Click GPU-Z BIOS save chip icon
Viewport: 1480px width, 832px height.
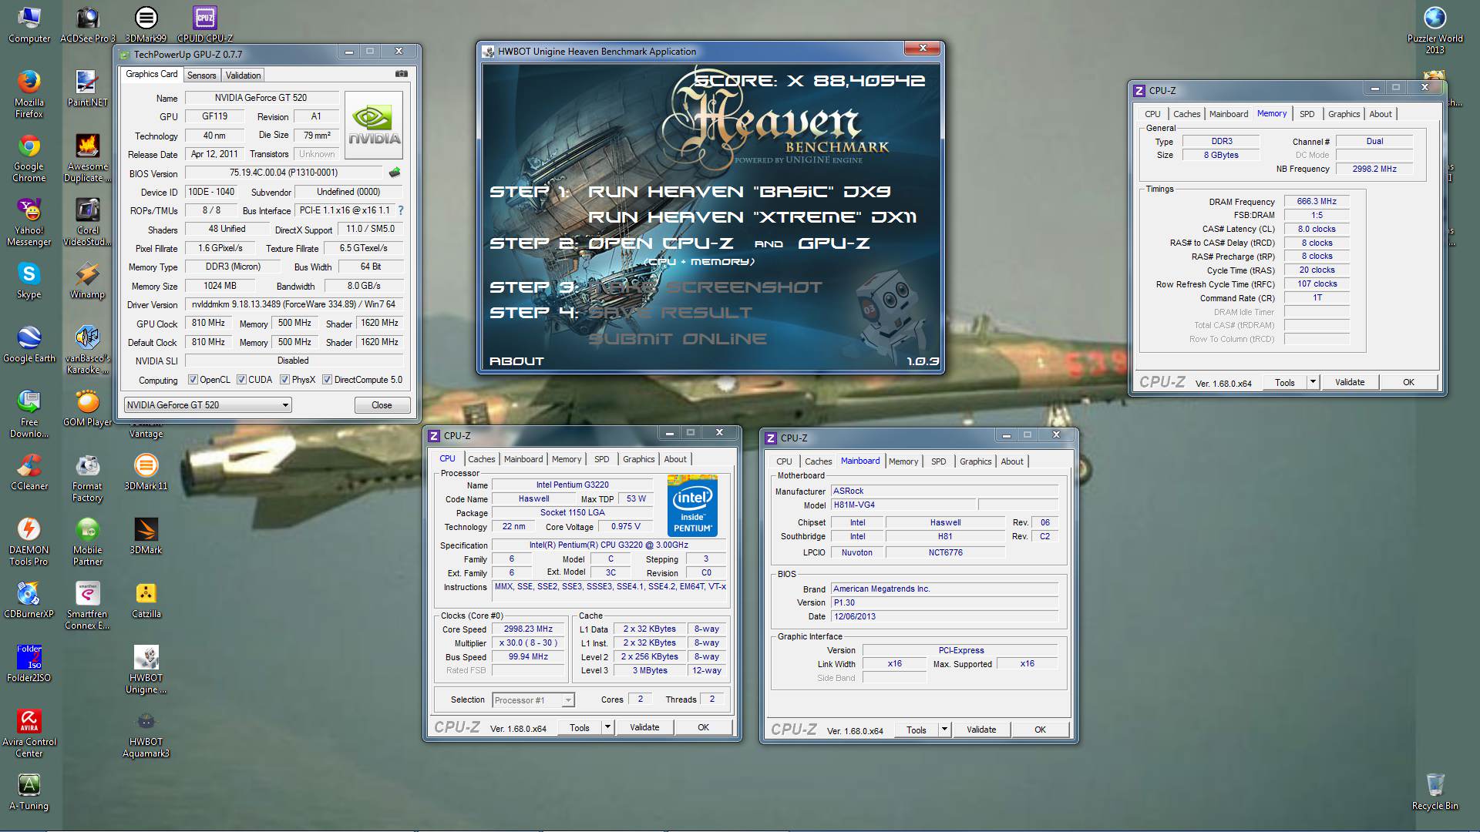pyautogui.click(x=395, y=173)
